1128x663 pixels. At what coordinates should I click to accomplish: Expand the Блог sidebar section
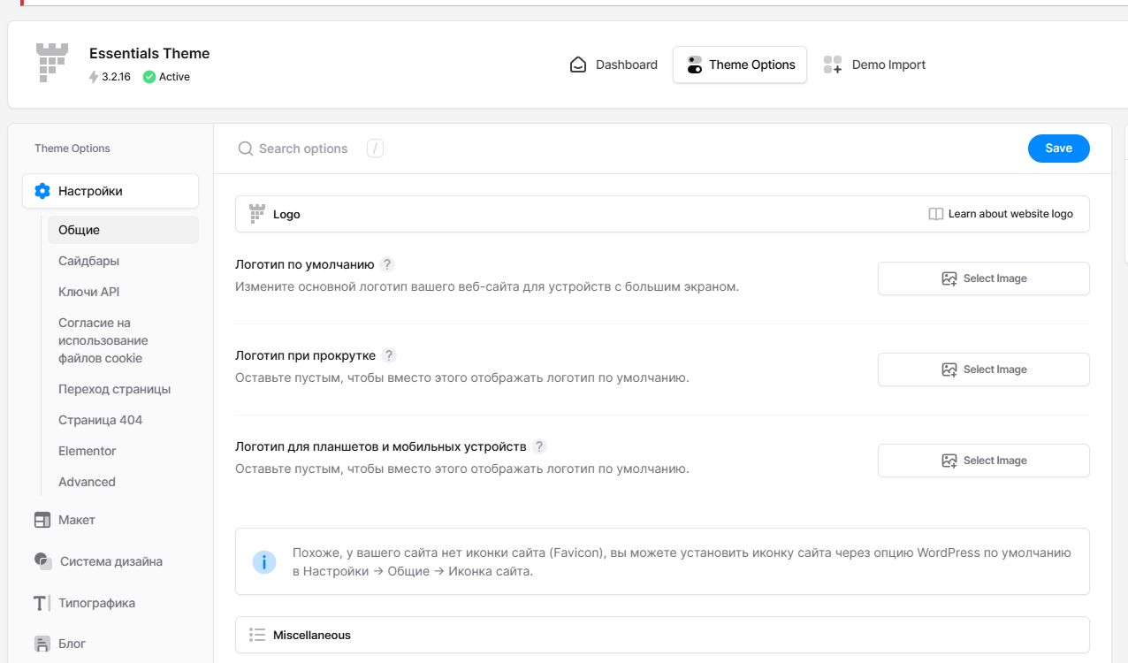(x=72, y=644)
